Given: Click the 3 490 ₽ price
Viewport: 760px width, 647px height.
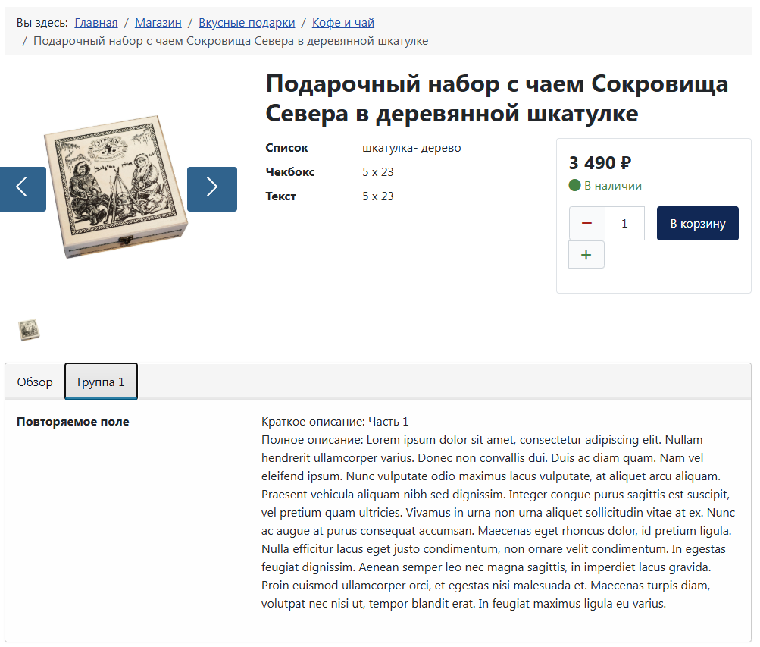Looking at the screenshot, I should (600, 163).
